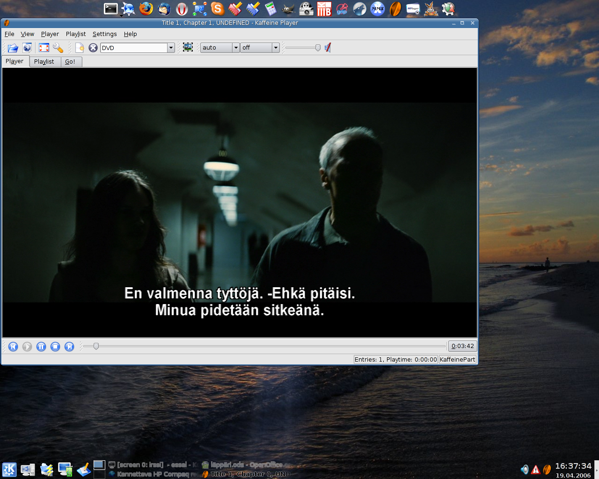Viewport: 599px width, 479px height.
Task: Open the Player menu
Action: click(x=50, y=34)
